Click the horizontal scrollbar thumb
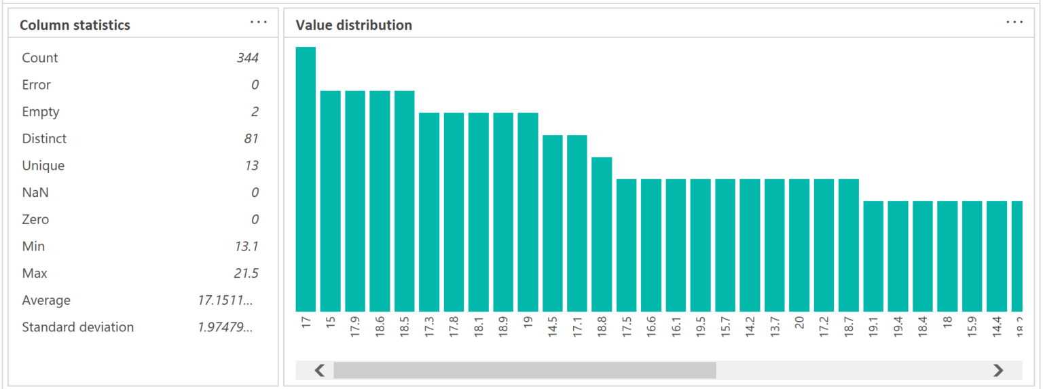The image size is (1043, 389). click(524, 370)
